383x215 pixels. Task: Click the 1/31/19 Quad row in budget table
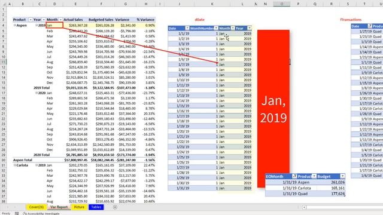point(305,193)
